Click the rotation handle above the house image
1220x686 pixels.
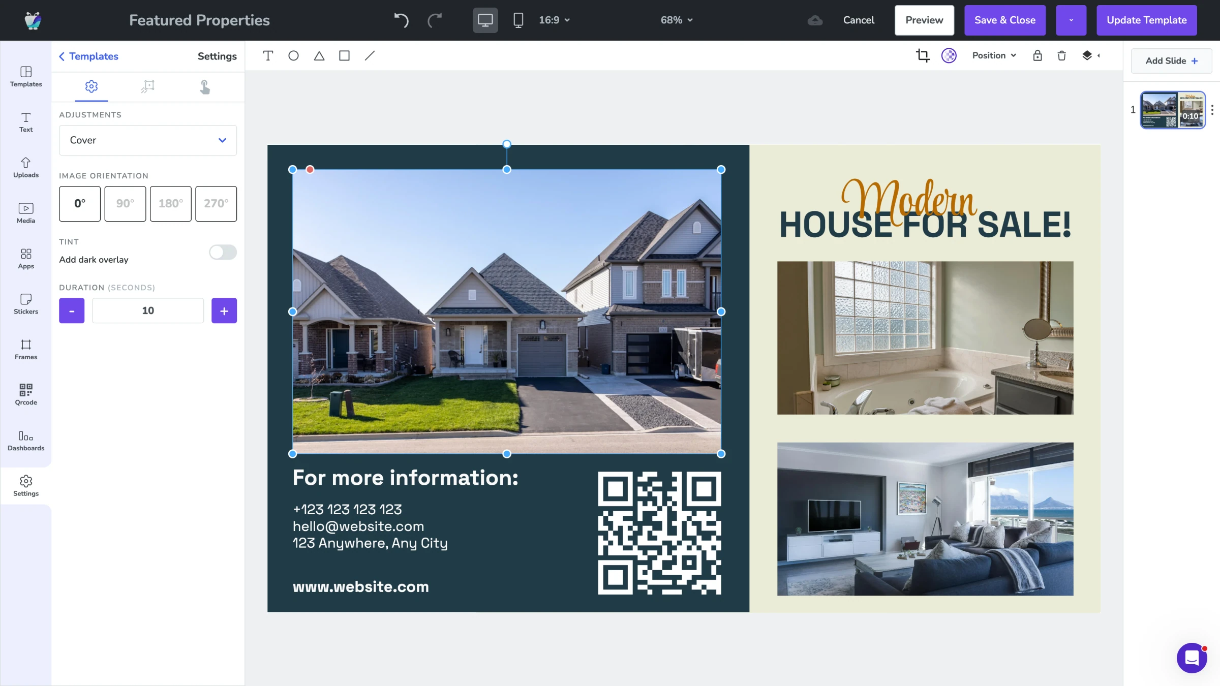(507, 144)
